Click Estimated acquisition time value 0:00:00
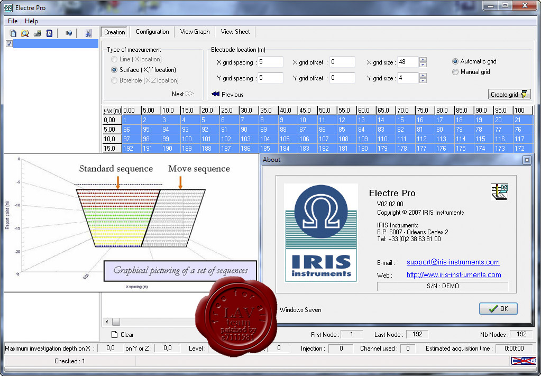 coord(514,349)
